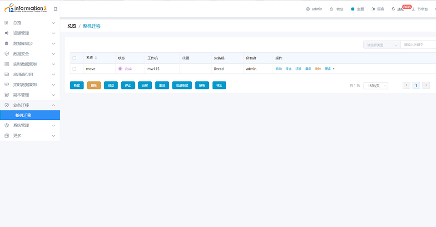This screenshot has height=227, width=436.
Task: Open the 请选择类型 type dropdown
Action: pyautogui.click(x=381, y=45)
